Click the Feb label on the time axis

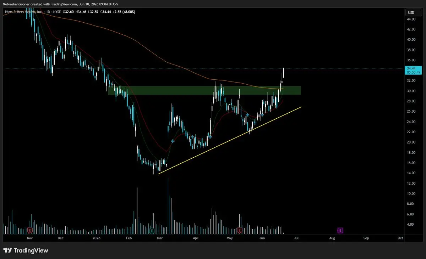129,238
